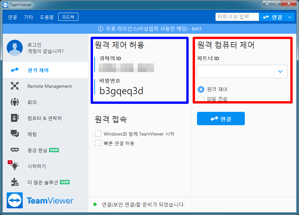Switch to 회의 tab
Viewport: 299px width, 215px height.
click(45, 102)
